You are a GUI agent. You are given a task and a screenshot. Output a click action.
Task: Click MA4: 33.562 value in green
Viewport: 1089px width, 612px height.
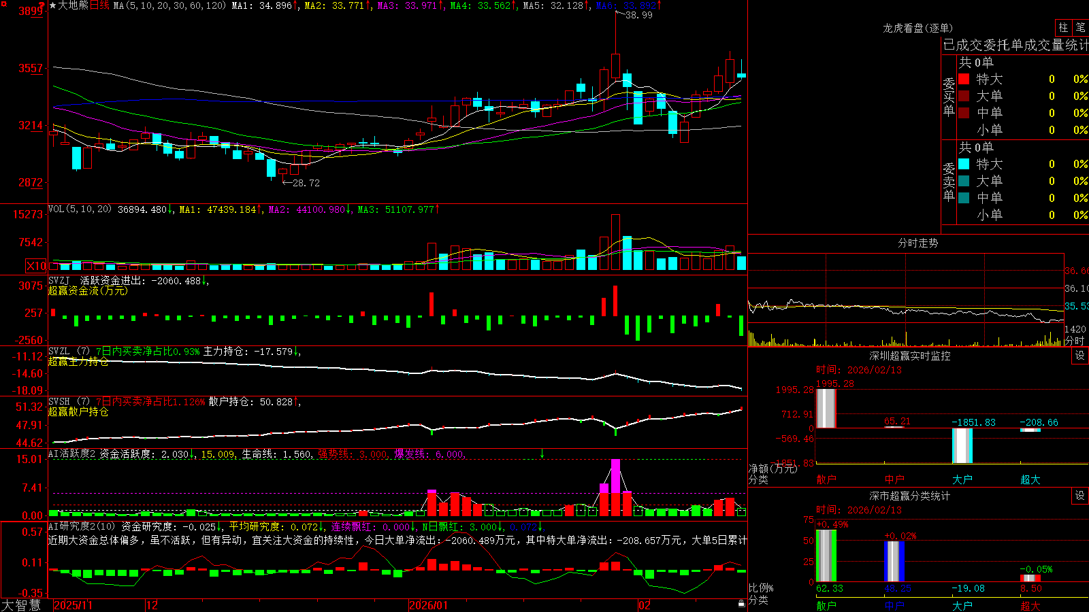pos(480,5)
